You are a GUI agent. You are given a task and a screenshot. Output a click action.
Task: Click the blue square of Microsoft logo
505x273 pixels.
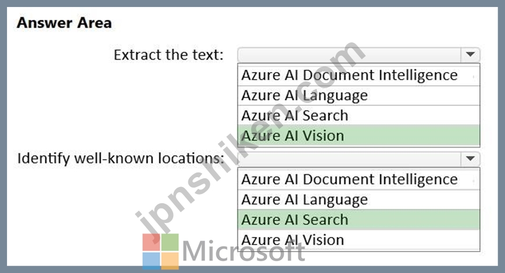pyautogui.click(x=151, y=261)
